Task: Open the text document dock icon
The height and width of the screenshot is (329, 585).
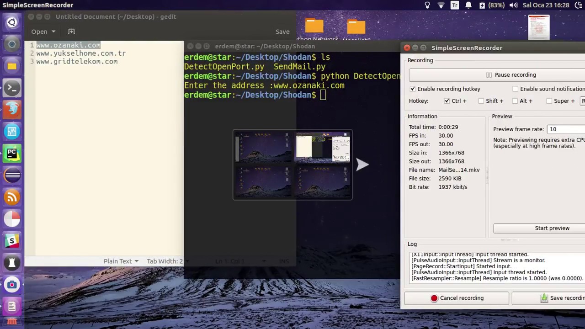Action: 12,306
